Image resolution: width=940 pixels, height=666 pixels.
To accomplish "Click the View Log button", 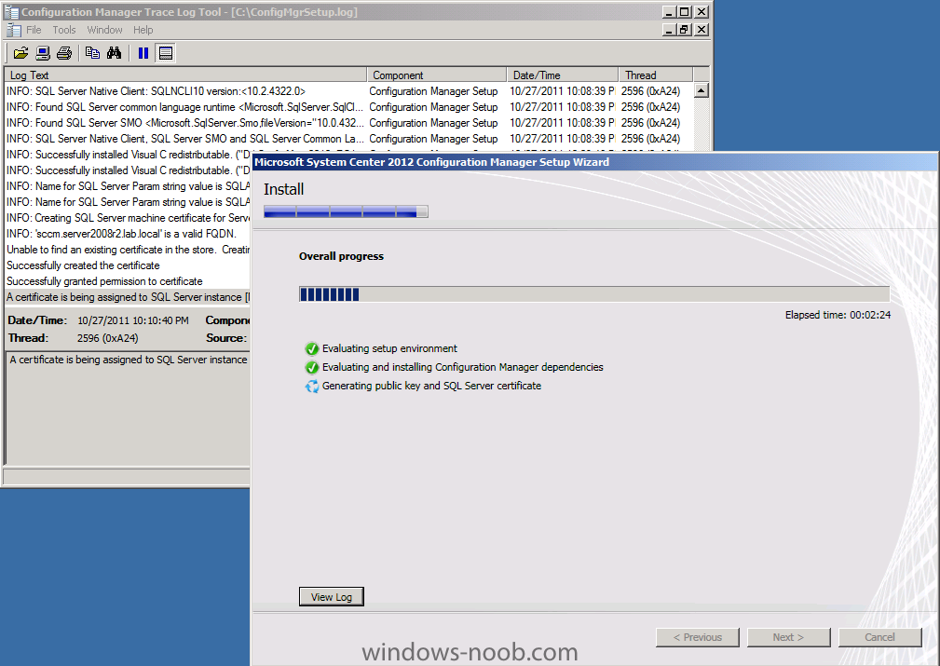I will [331, 597].
